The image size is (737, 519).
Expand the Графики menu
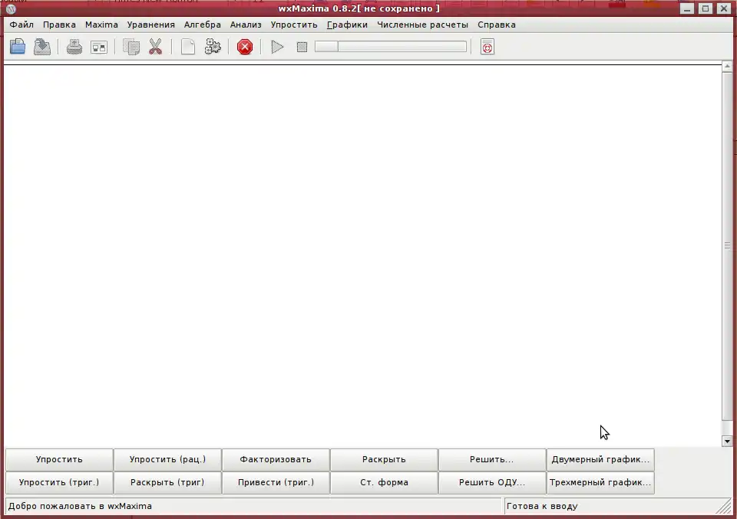click(347, 25)
